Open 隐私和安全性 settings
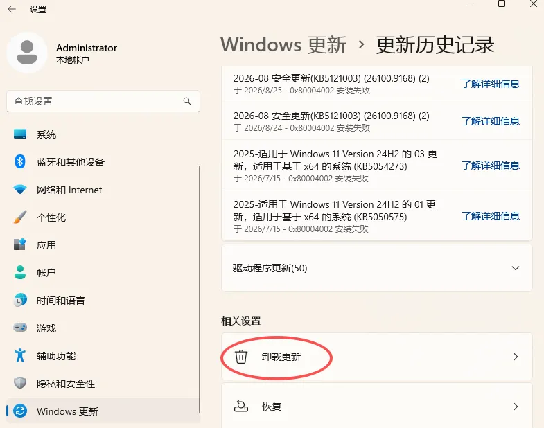The image size is (544, 428). point(103,384)
